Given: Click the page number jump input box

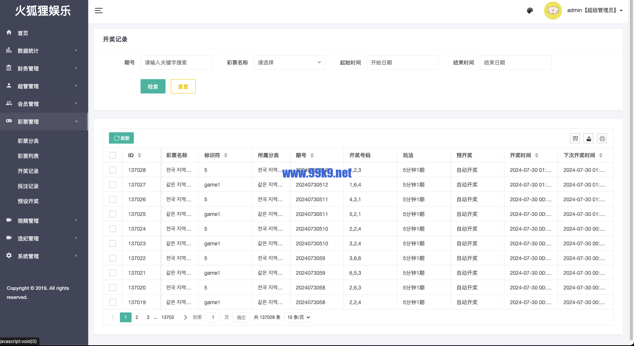Looking at the screenshot, I should (213, 317).
